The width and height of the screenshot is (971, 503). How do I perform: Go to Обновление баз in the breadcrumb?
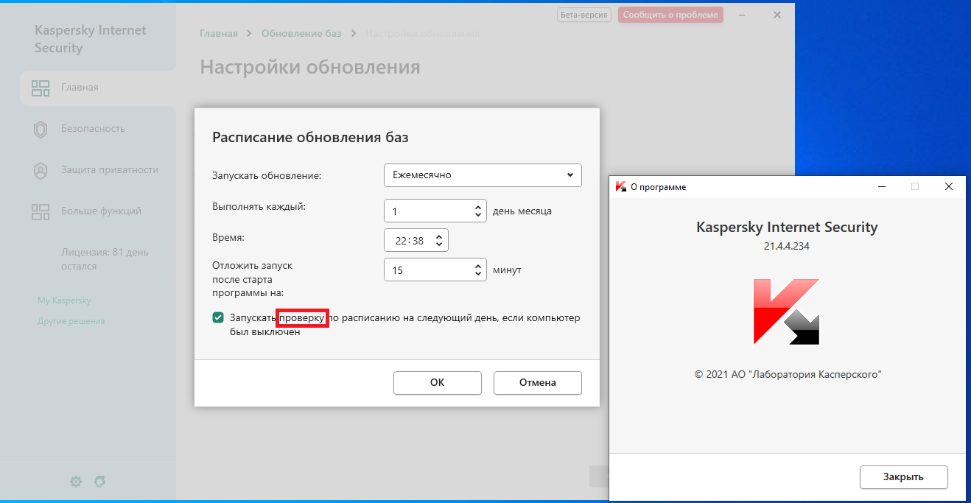click(x=301, y=33)
